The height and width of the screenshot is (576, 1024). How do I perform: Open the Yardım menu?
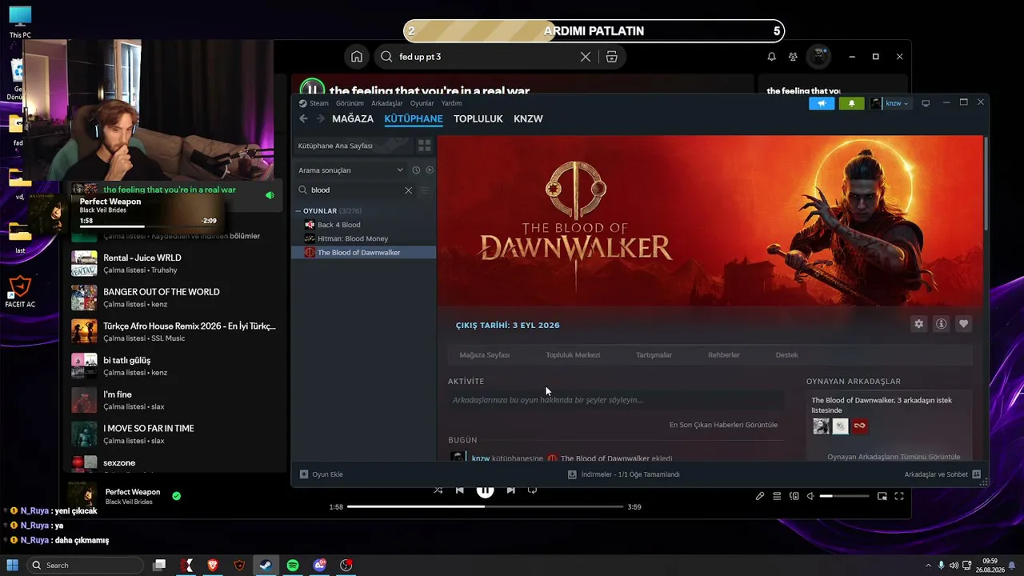click(x=451, y=103)
